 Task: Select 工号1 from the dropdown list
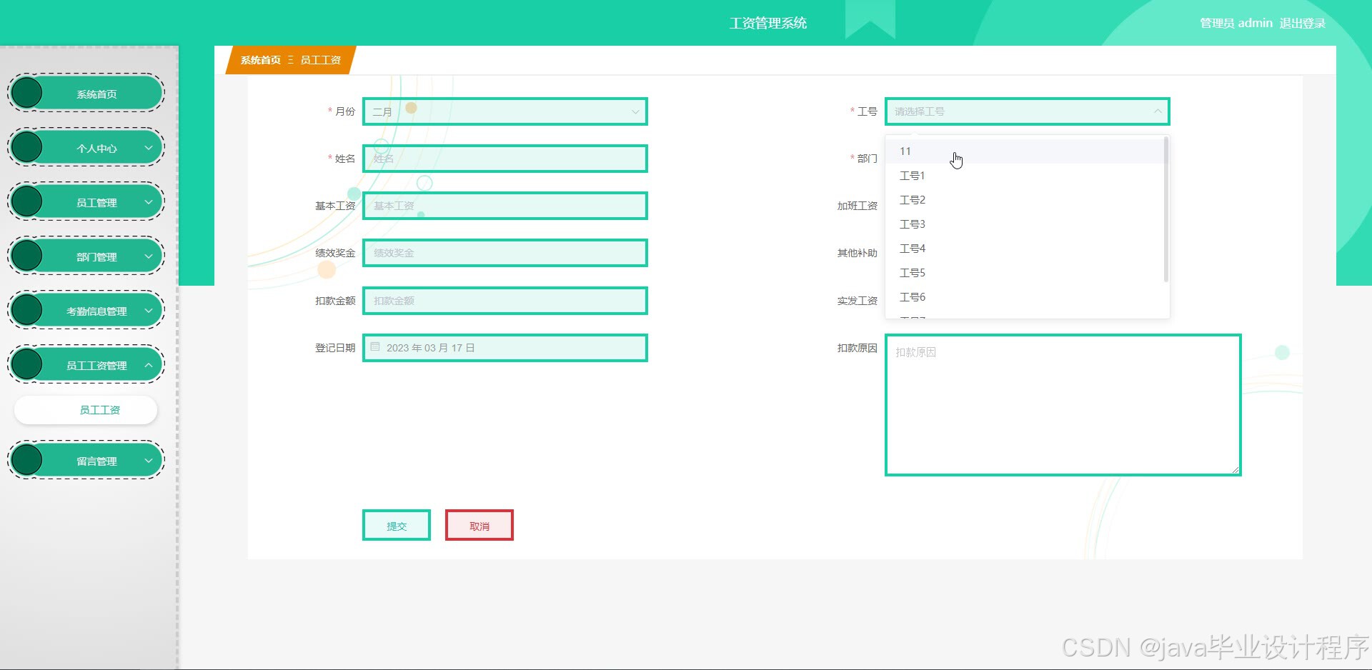click(x=1025, y=176)
